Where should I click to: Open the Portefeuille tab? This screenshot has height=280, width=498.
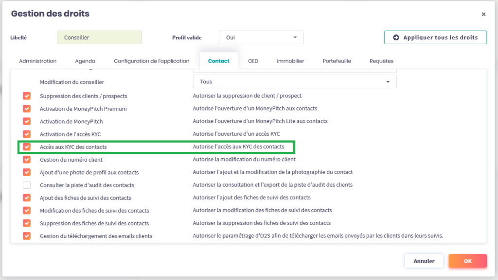click(337, 61)
